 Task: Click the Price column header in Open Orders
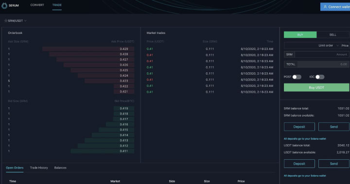coord(241,181)
